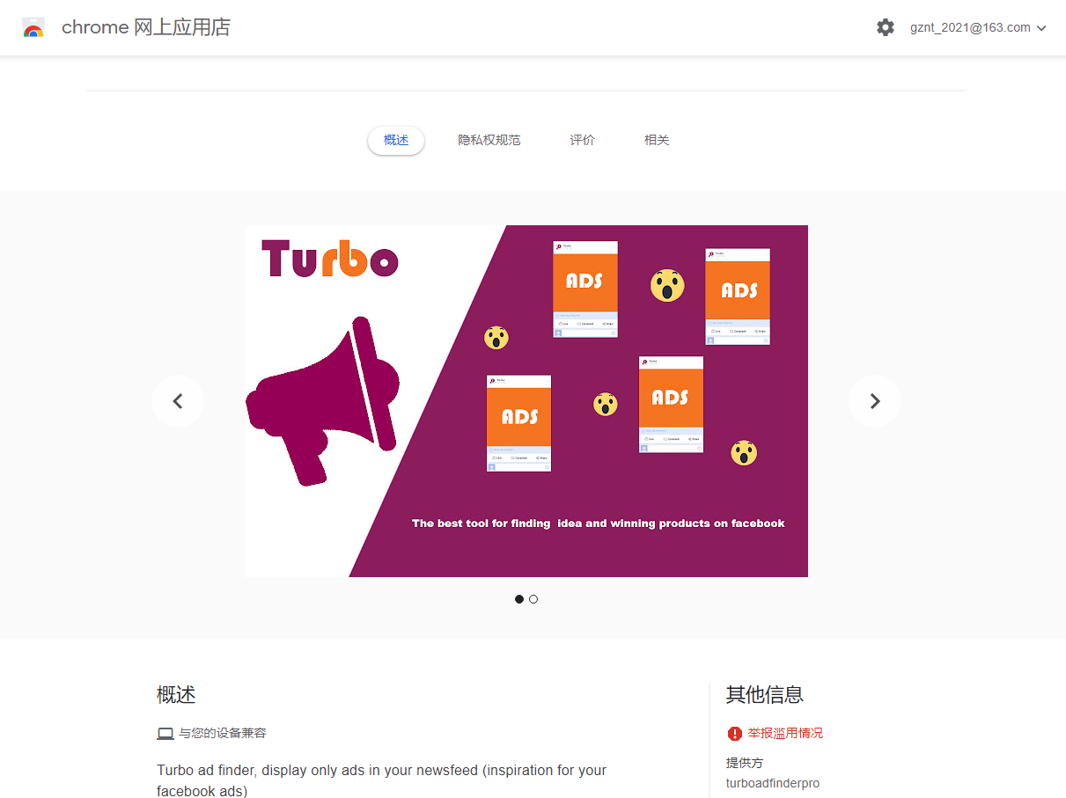Open the 评价 tab
This screenshot has height=798, width=1066.
tap(583, 140)
